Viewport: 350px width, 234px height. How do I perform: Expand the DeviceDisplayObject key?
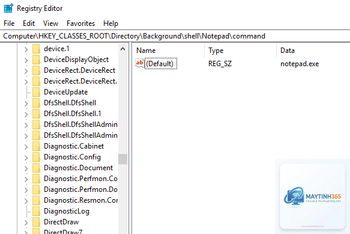(26, 60)
